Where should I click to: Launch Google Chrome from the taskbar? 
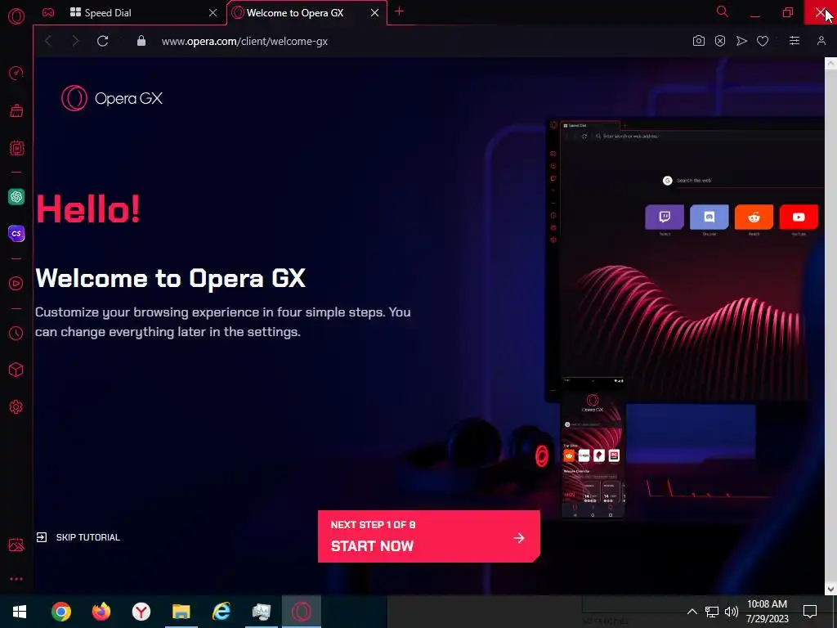(x=61, y=612)
